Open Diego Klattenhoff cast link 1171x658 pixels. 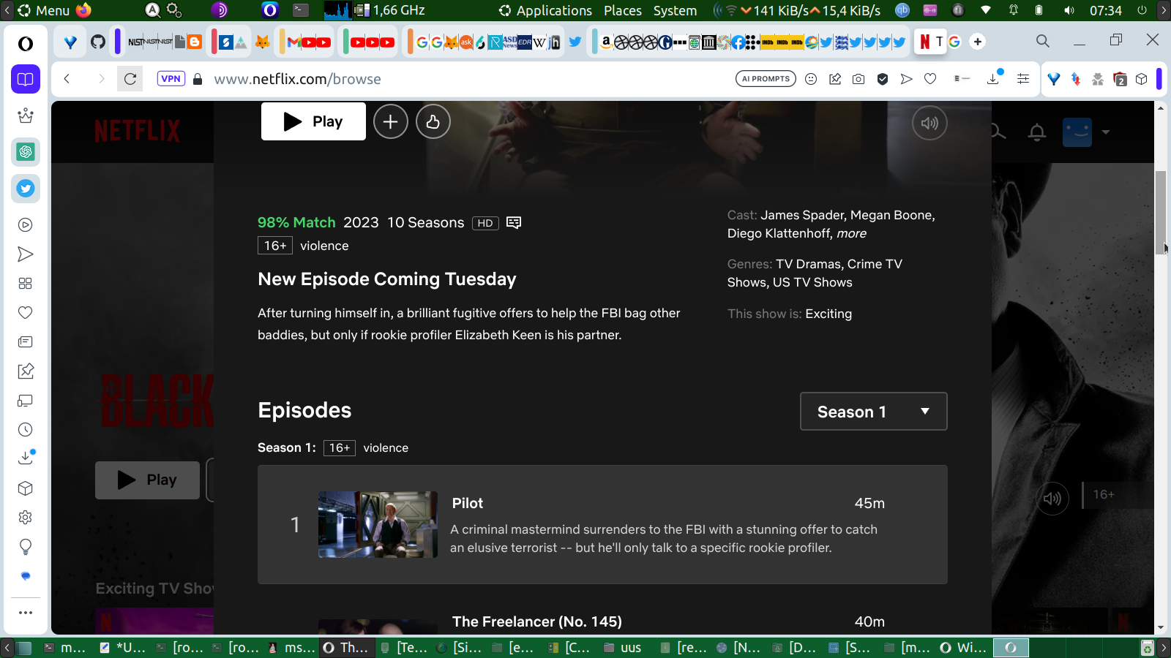pos(779,233)
